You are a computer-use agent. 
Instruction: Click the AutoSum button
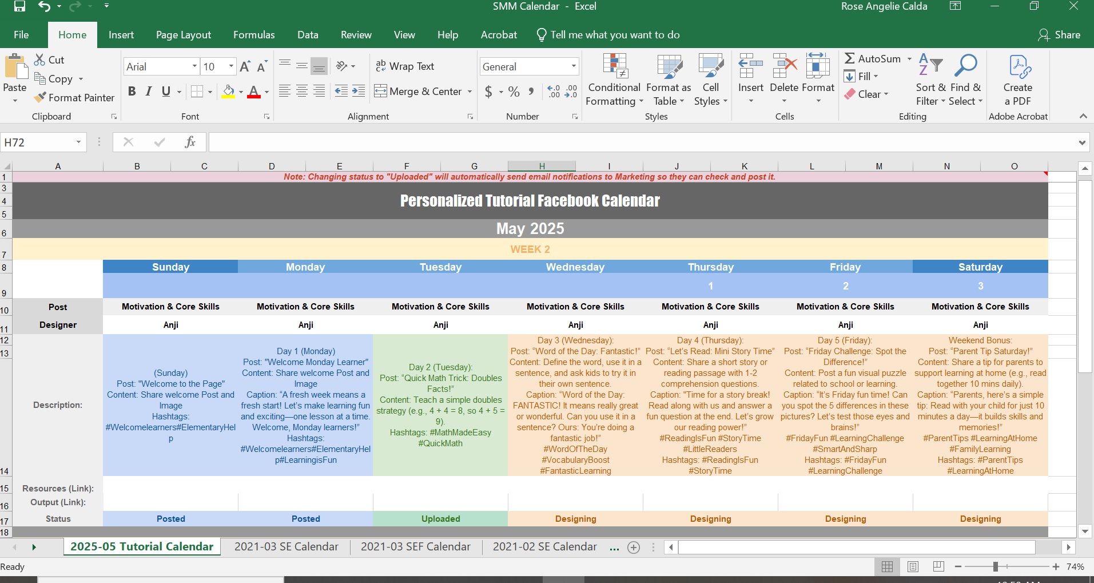[873, 59]
